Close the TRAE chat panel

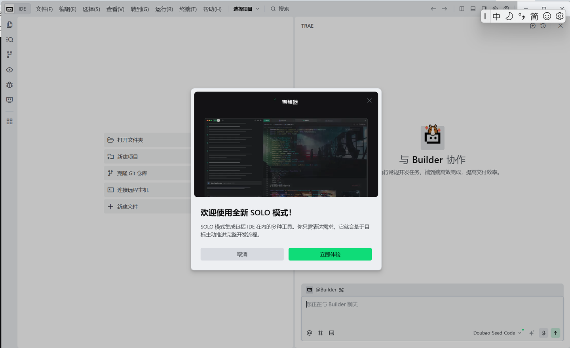(x=560, y=26)
